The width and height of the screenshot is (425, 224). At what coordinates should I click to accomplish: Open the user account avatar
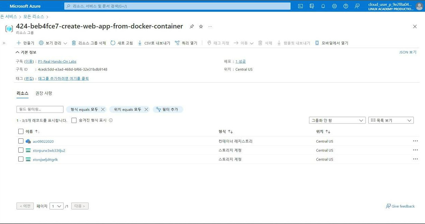[x=419, y=6]
